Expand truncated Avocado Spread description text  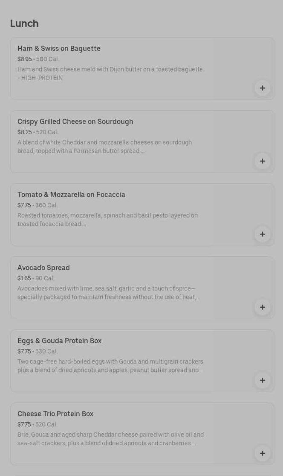tap(108, 293)
